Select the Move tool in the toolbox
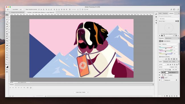 point(7,15)
